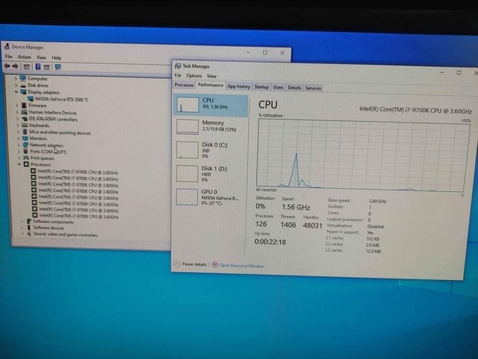This screenshot has height=359, width=478.
Task: Click the Display adapters category icon
Action: tap(24, 92)
